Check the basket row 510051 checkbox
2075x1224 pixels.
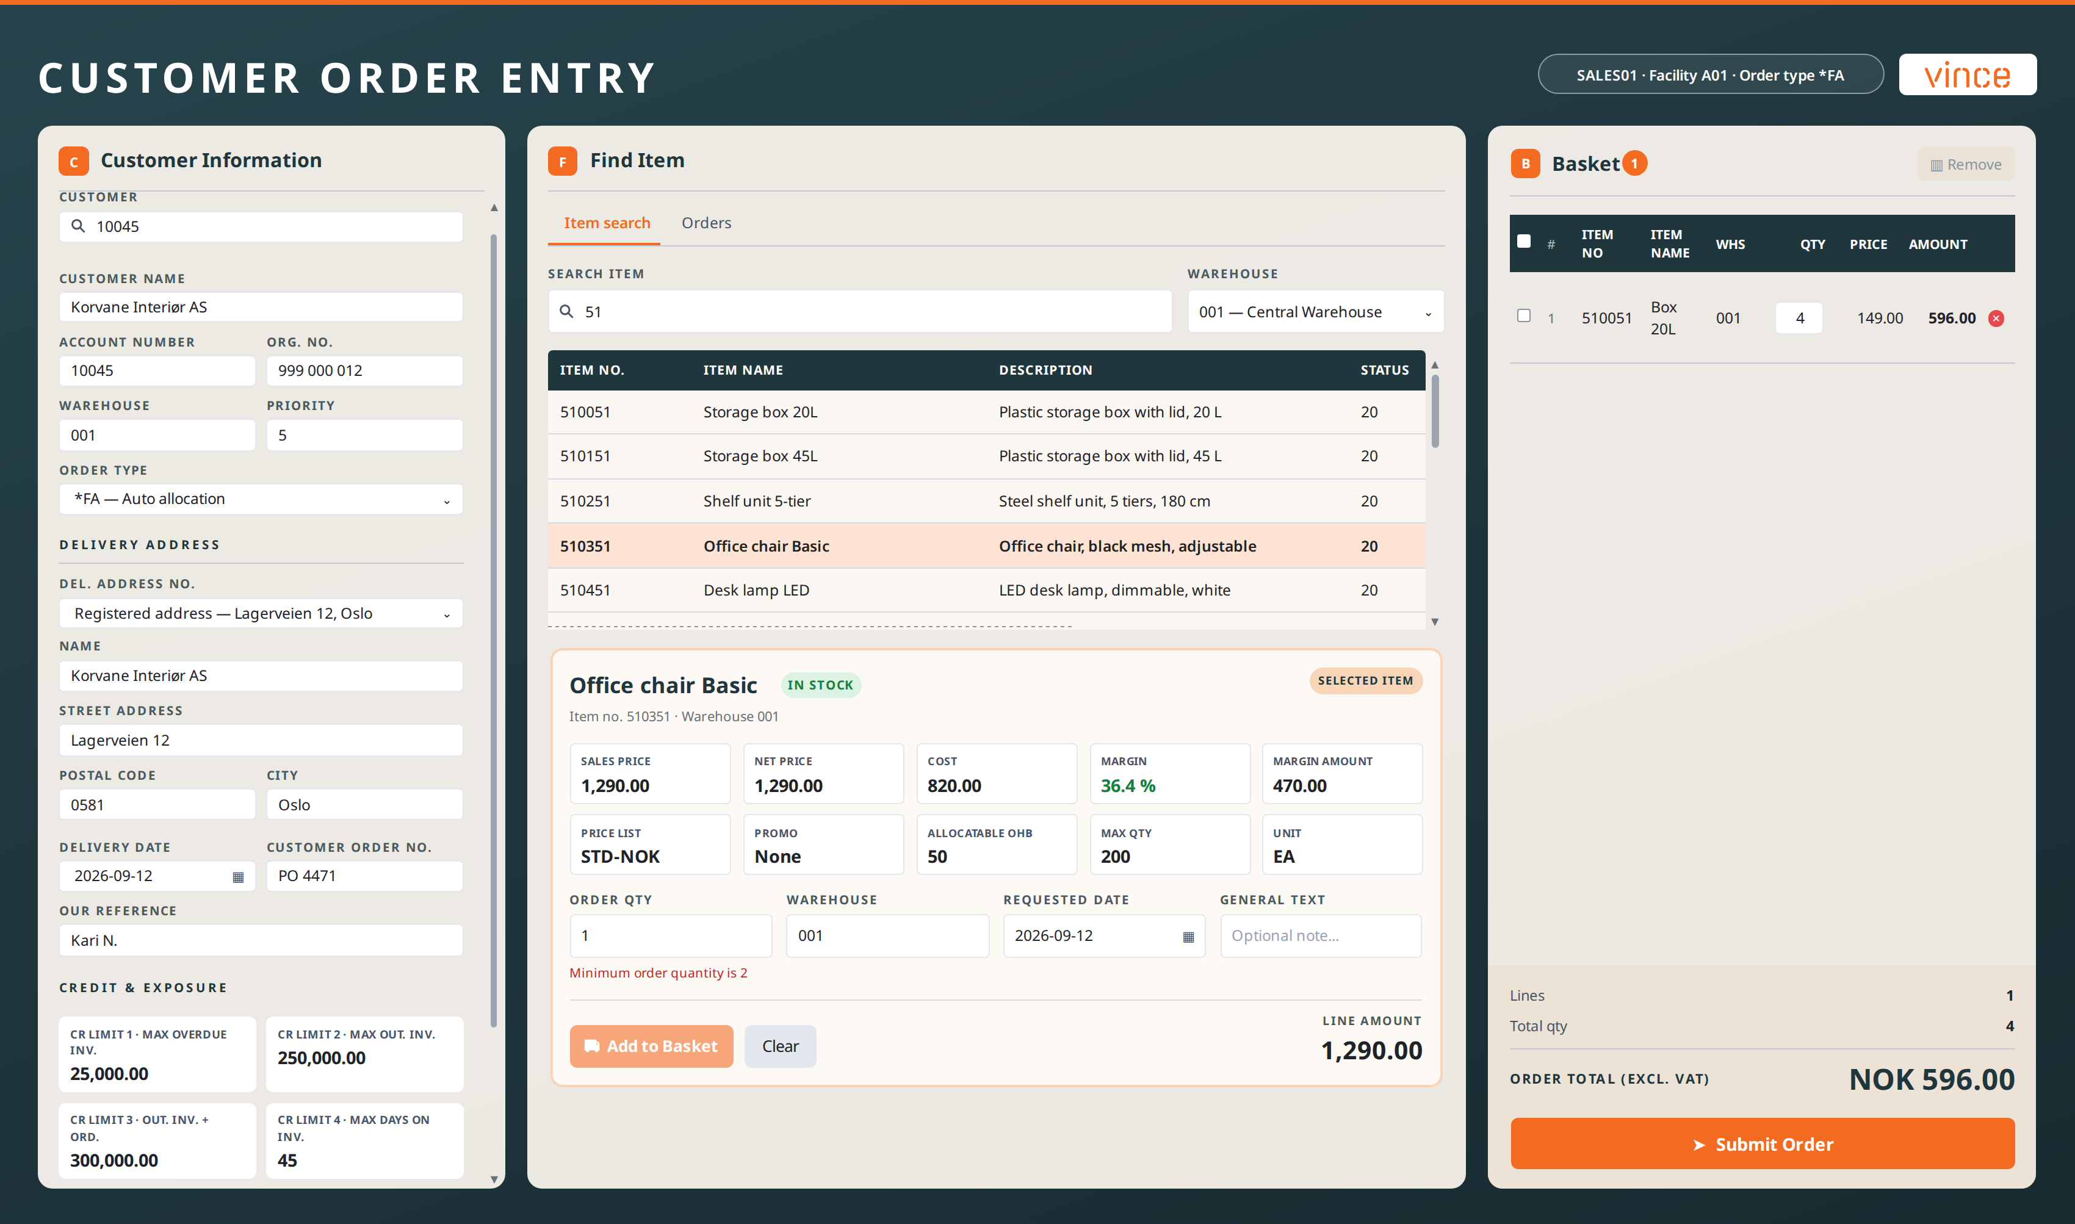[1524, 316]
